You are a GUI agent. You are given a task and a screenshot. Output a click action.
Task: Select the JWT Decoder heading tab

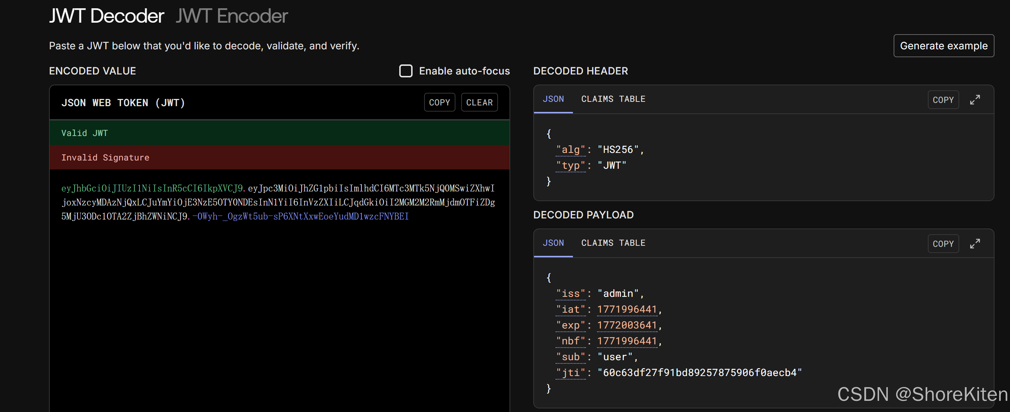[x=106, y=16]
